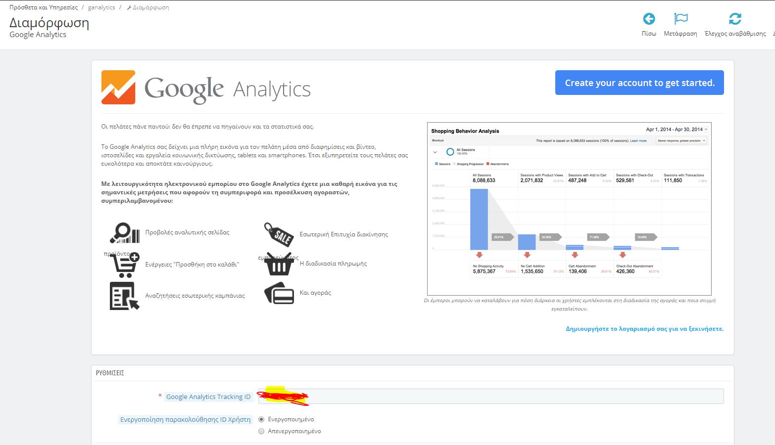This screenshot has height=445, width=775.
Task: Click the Google Analytics orange logo icon
Action: coord(118,88)
